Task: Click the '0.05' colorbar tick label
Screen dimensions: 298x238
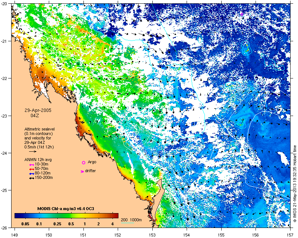Action: 25,224
